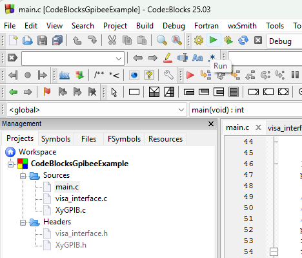
Task: Save all files icon
Action: point(57,40)
